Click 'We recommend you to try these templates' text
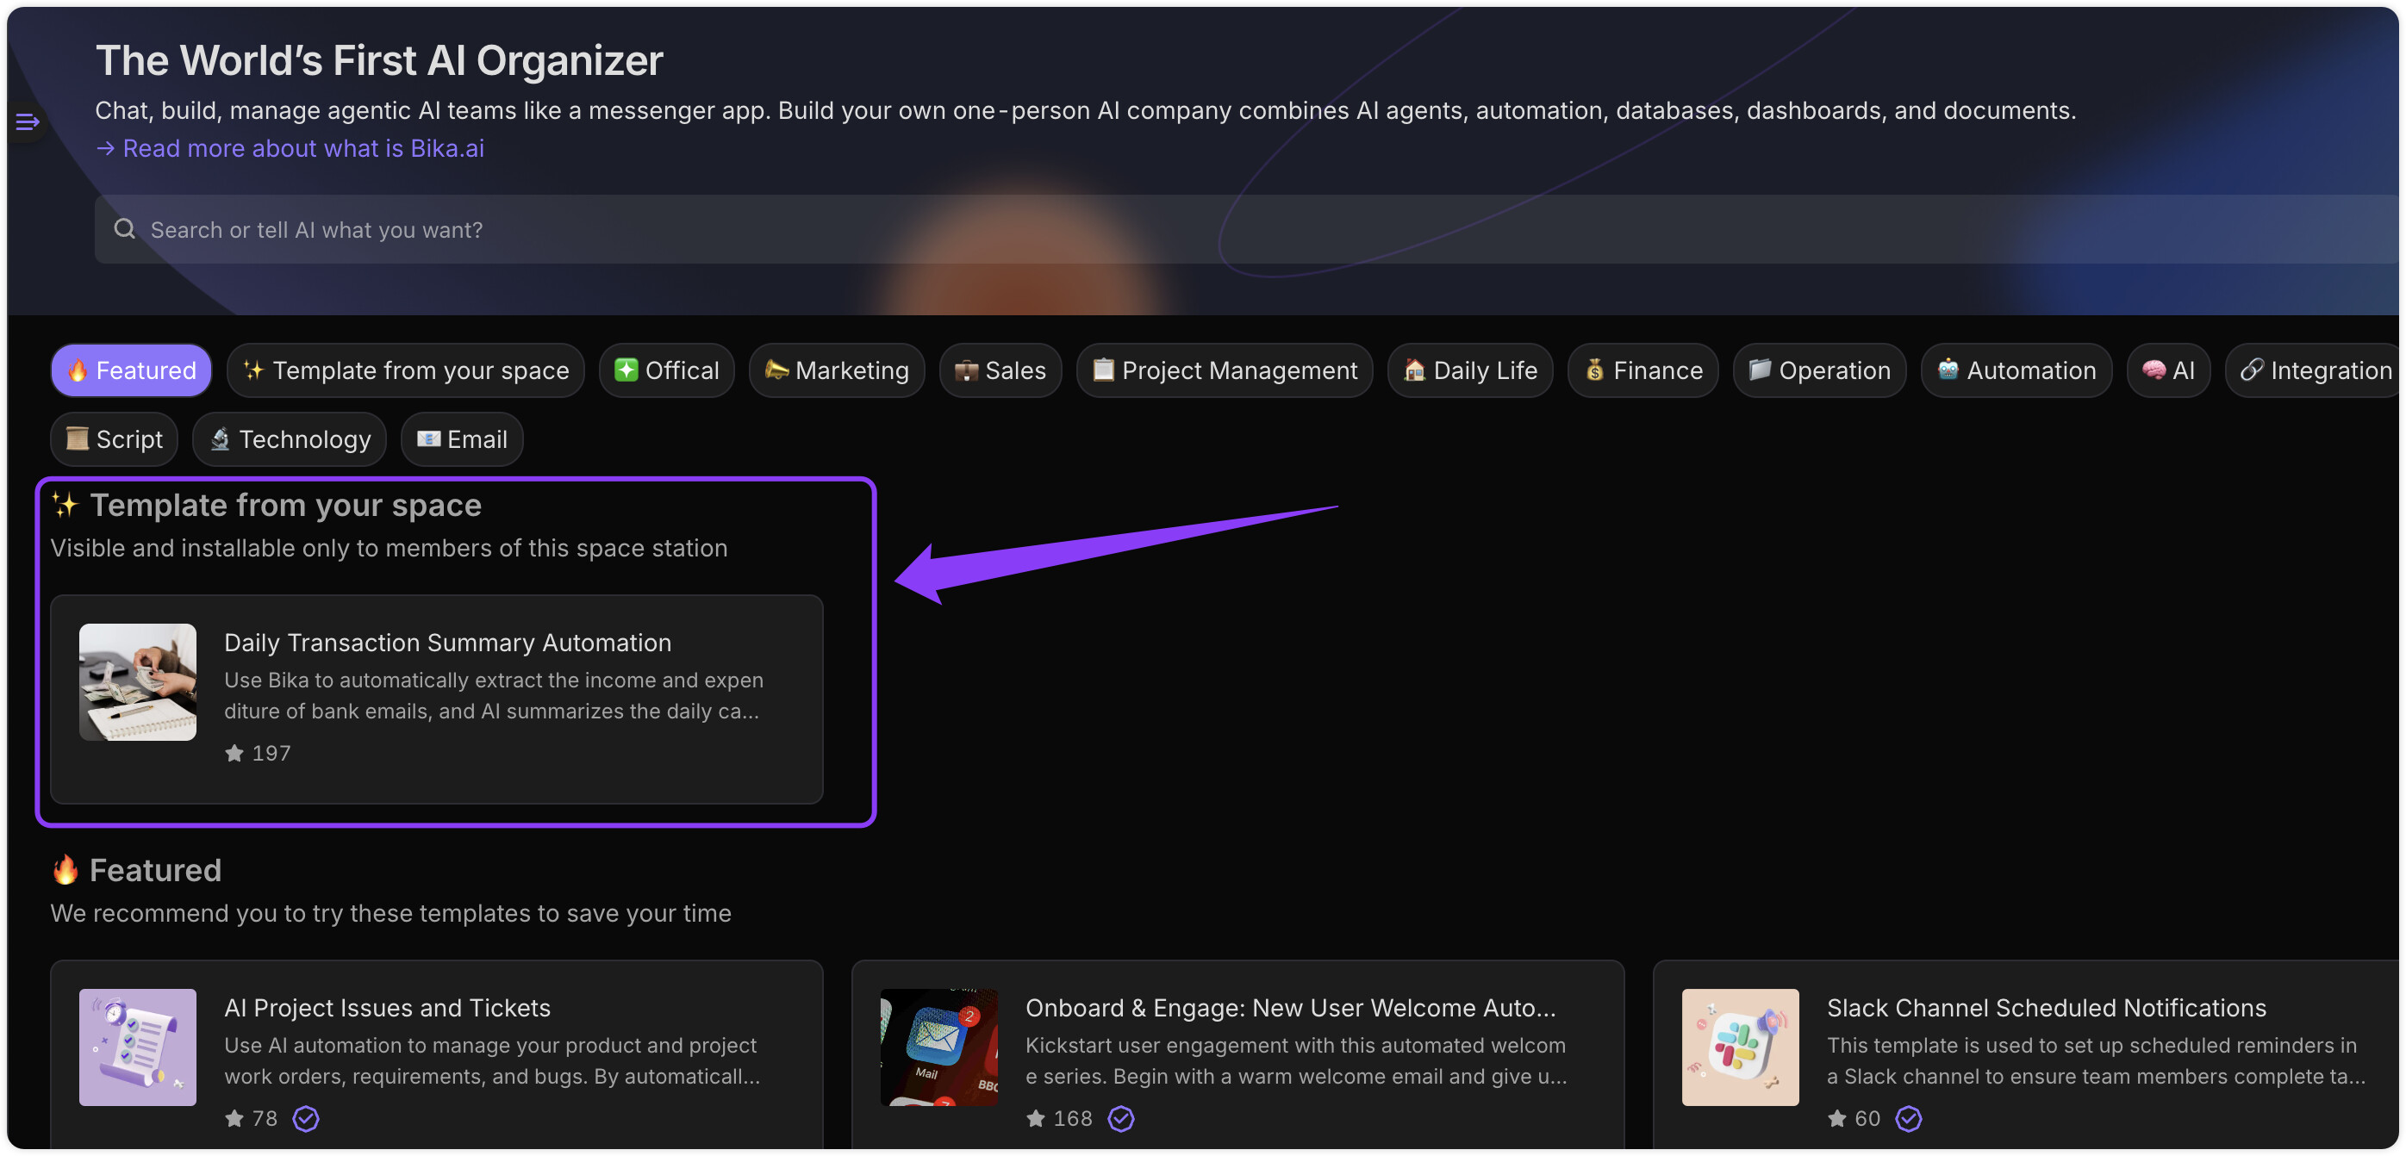 coord(390,913)
